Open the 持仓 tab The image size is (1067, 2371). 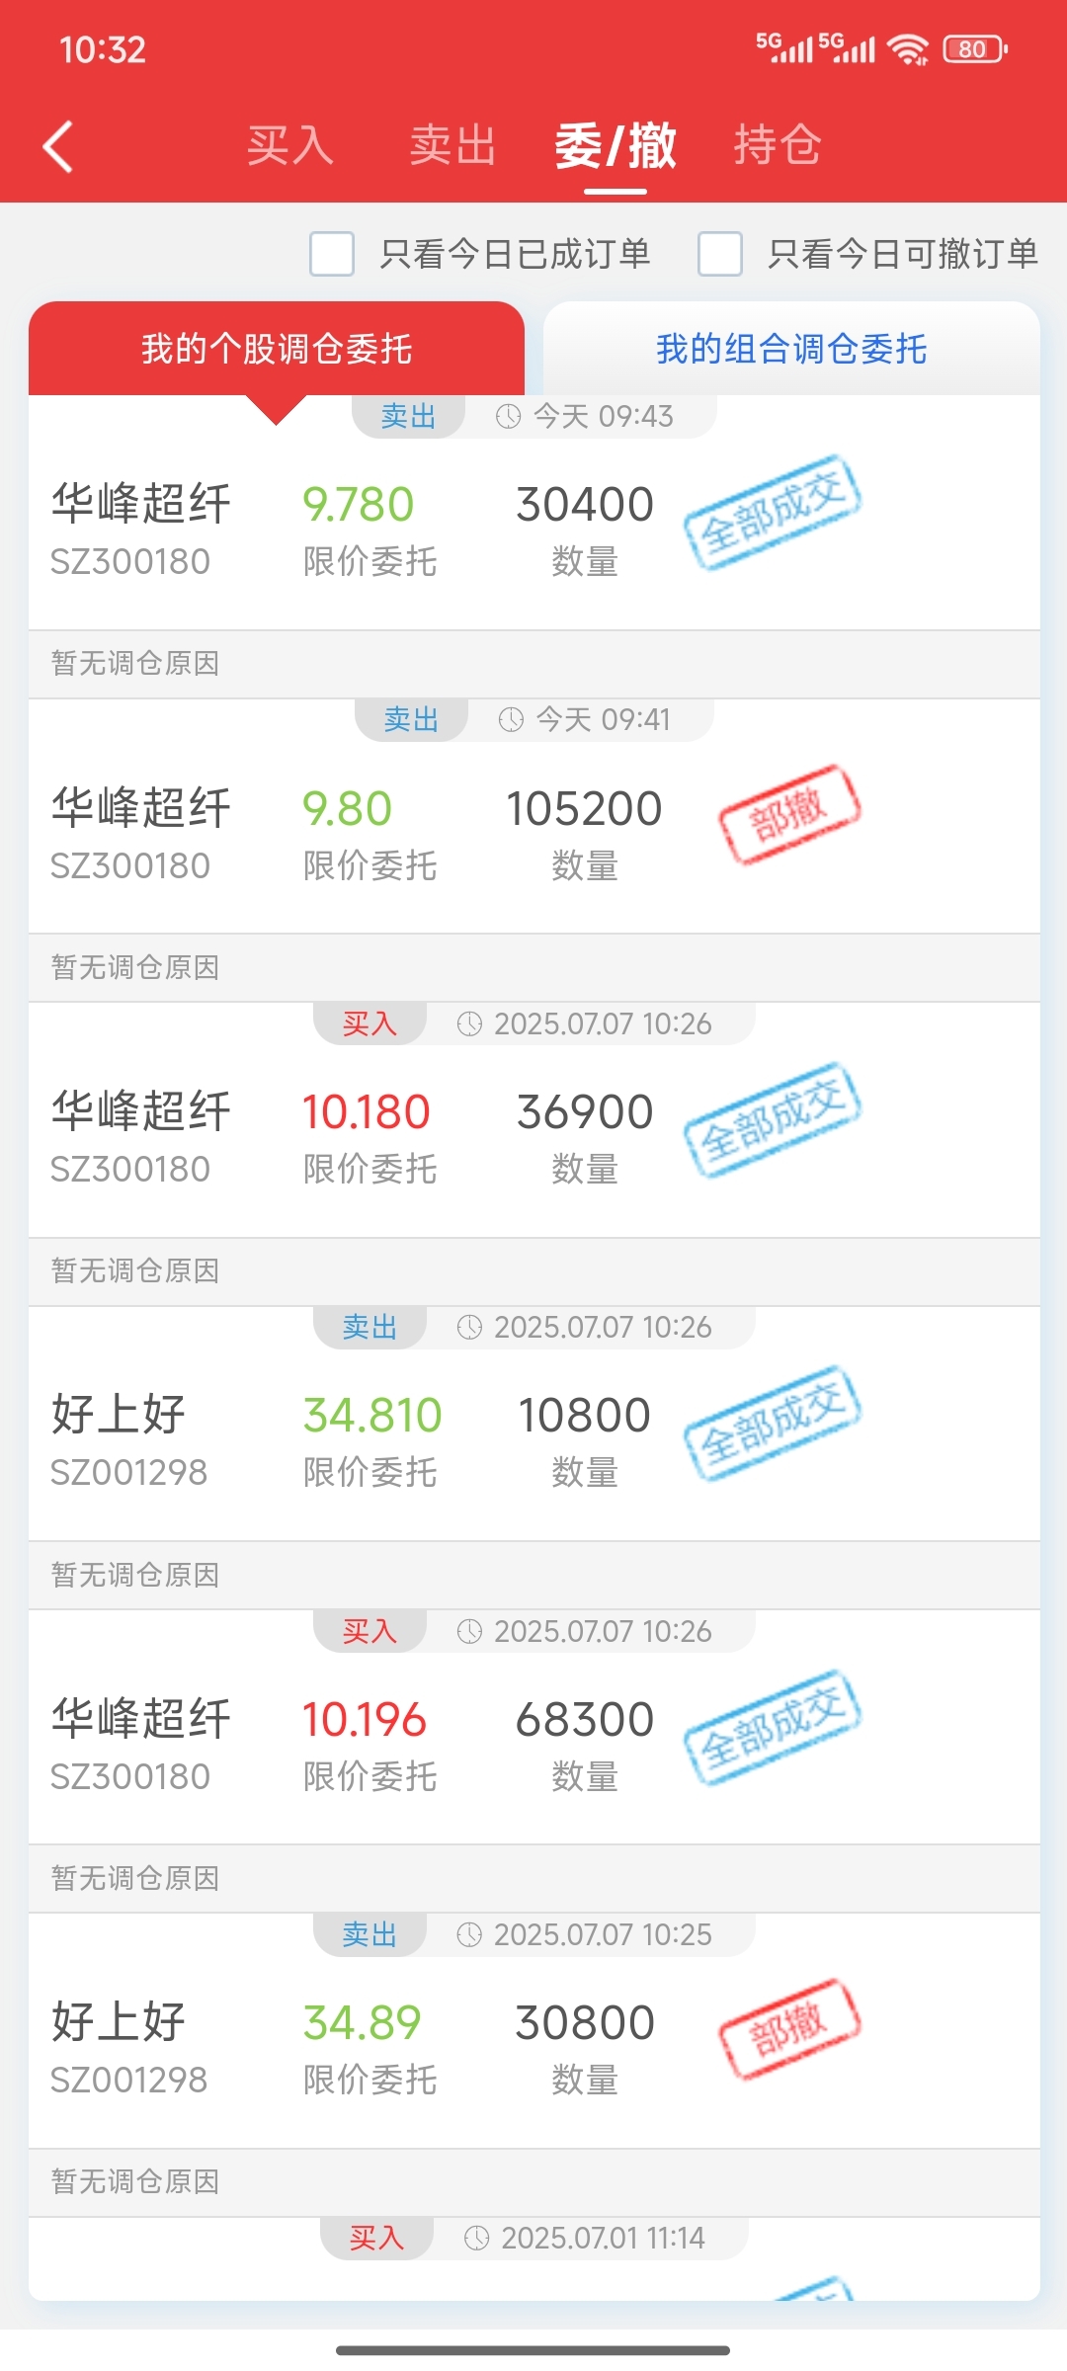778,146
